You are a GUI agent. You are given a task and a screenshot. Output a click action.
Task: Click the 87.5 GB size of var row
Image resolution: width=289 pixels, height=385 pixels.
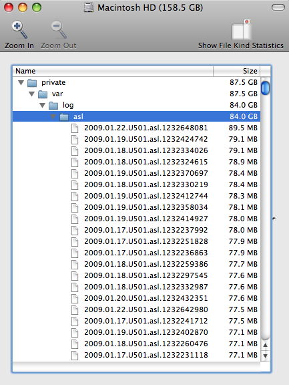click(x=244, y=94)
